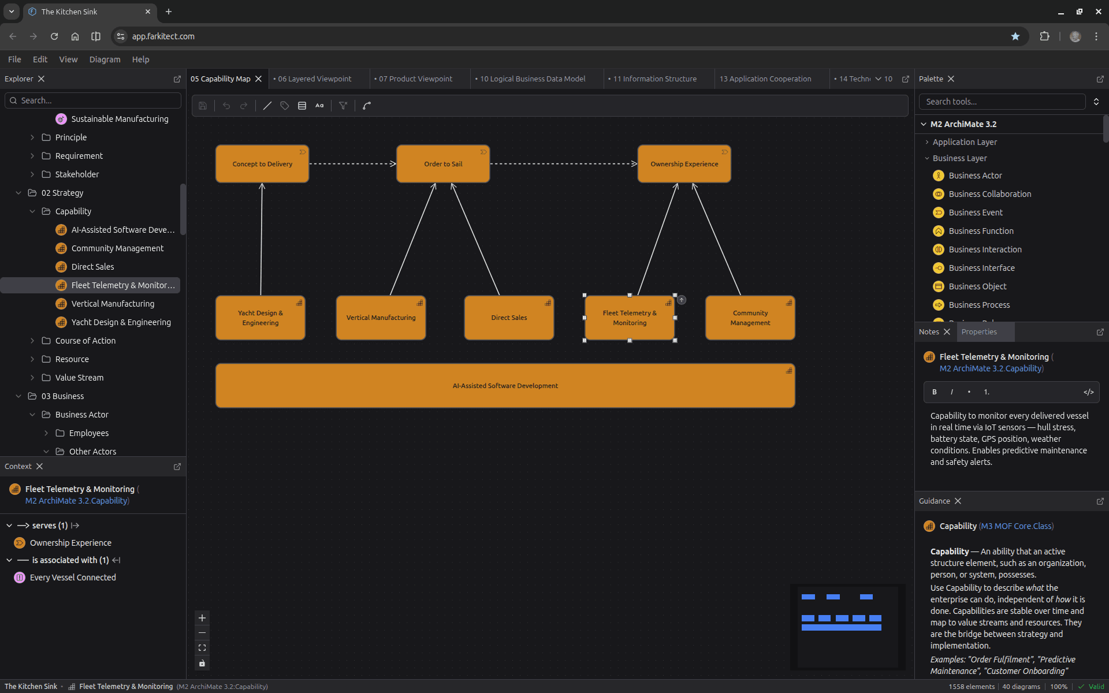1109x693 pixels.
Task: Close the 05 Capability Map tab
Action: 258,79
